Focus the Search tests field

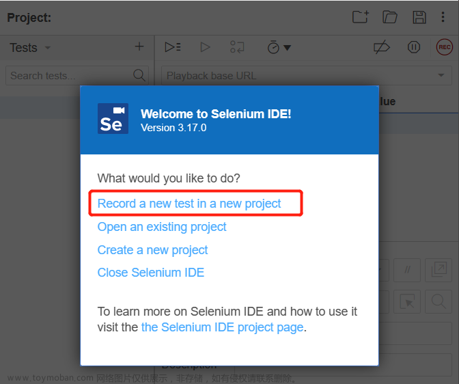[77, 76]
